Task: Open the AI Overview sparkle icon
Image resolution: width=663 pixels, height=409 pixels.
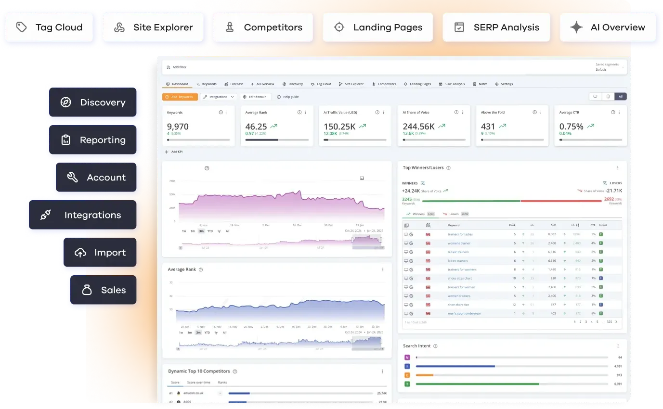Action: point(576,27)
